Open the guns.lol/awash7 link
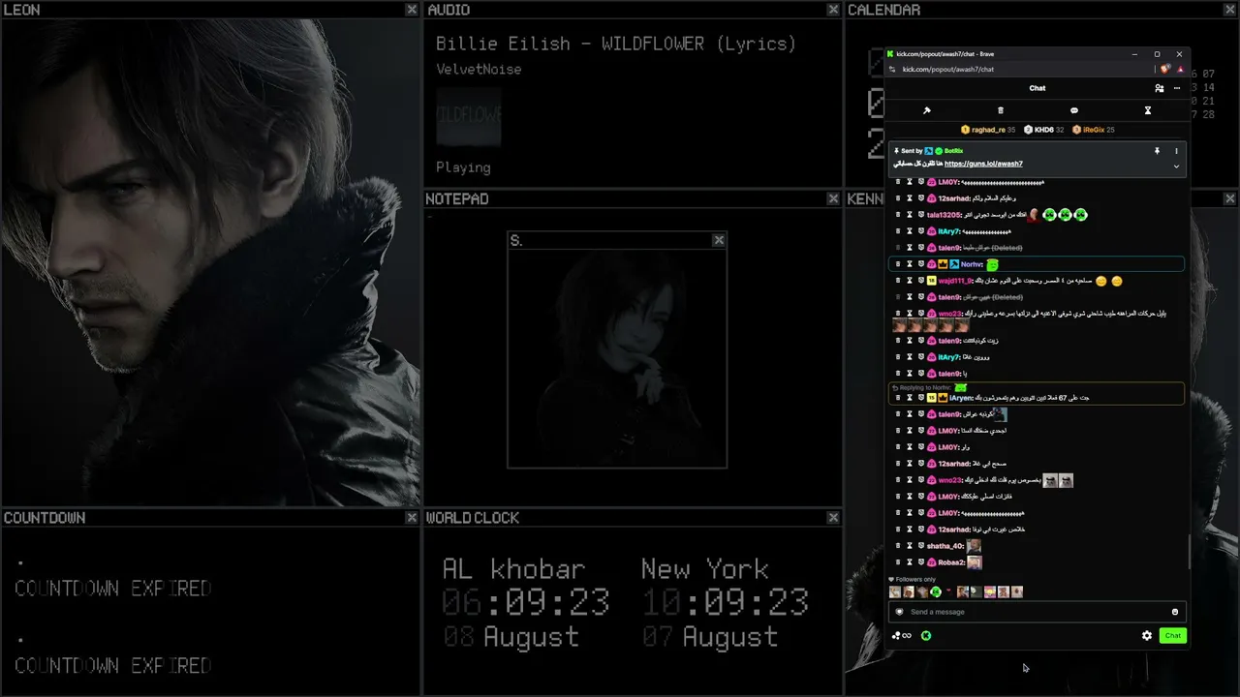 (983, 164)
